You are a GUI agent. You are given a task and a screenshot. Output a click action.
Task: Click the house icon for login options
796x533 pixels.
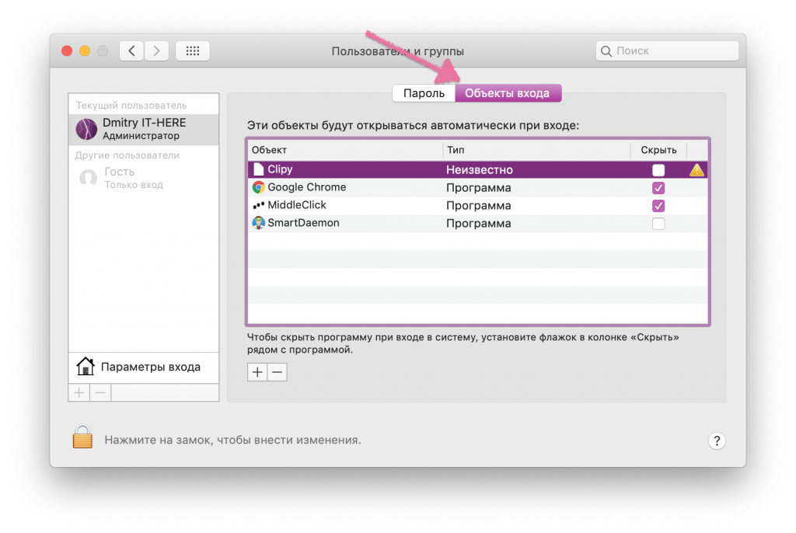click(x=86, y=366)
